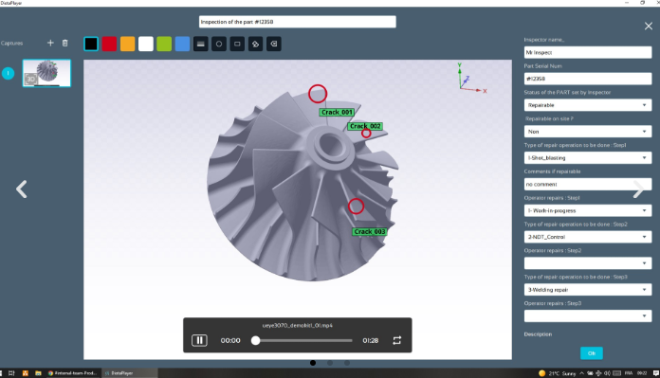The image size is (660, 378).
Task: Select the line thickness tool icon
Action: click(x=201, y=44)
